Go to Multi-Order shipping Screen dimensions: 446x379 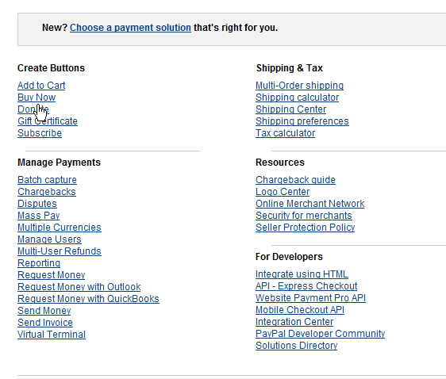[x=299, y=86]
